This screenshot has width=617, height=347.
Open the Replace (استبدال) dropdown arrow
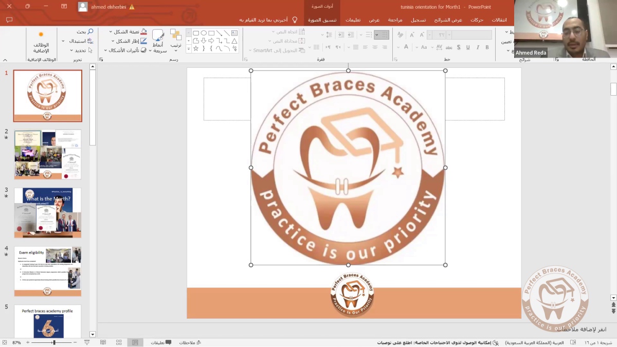tap(63, 41)
